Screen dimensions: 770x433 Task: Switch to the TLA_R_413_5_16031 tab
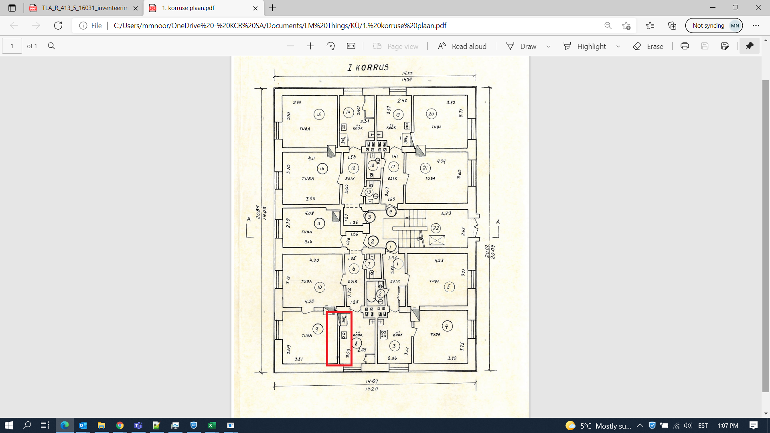tap(84, 8)
